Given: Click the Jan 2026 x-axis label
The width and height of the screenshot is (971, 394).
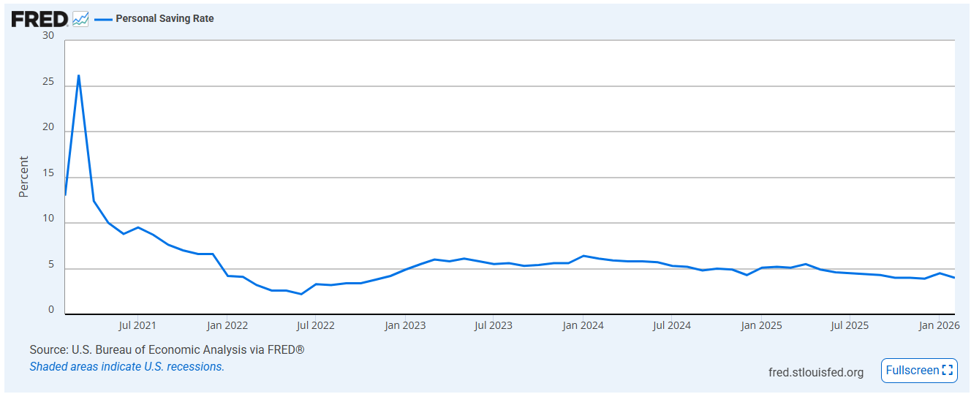Looking at the screenshot, I should (940, 325).
